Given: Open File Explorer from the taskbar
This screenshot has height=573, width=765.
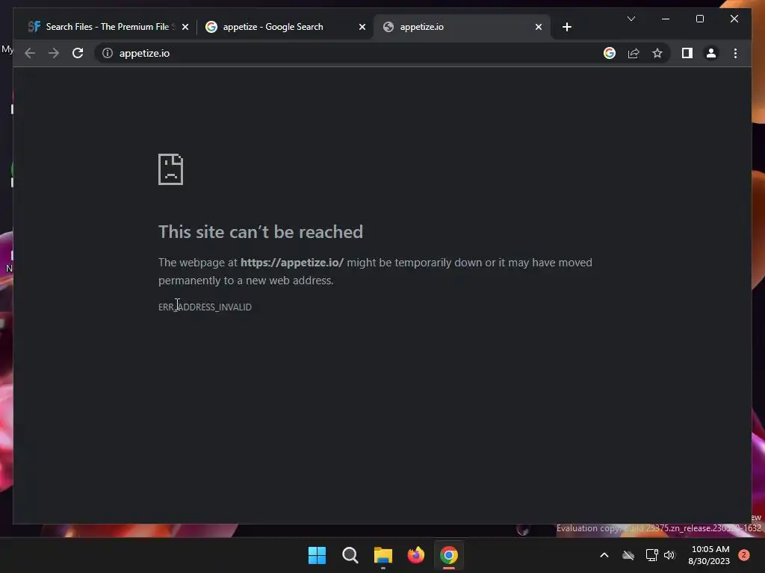Looking at the screenshot, I should pyautogui.click(x=383, y=555).
